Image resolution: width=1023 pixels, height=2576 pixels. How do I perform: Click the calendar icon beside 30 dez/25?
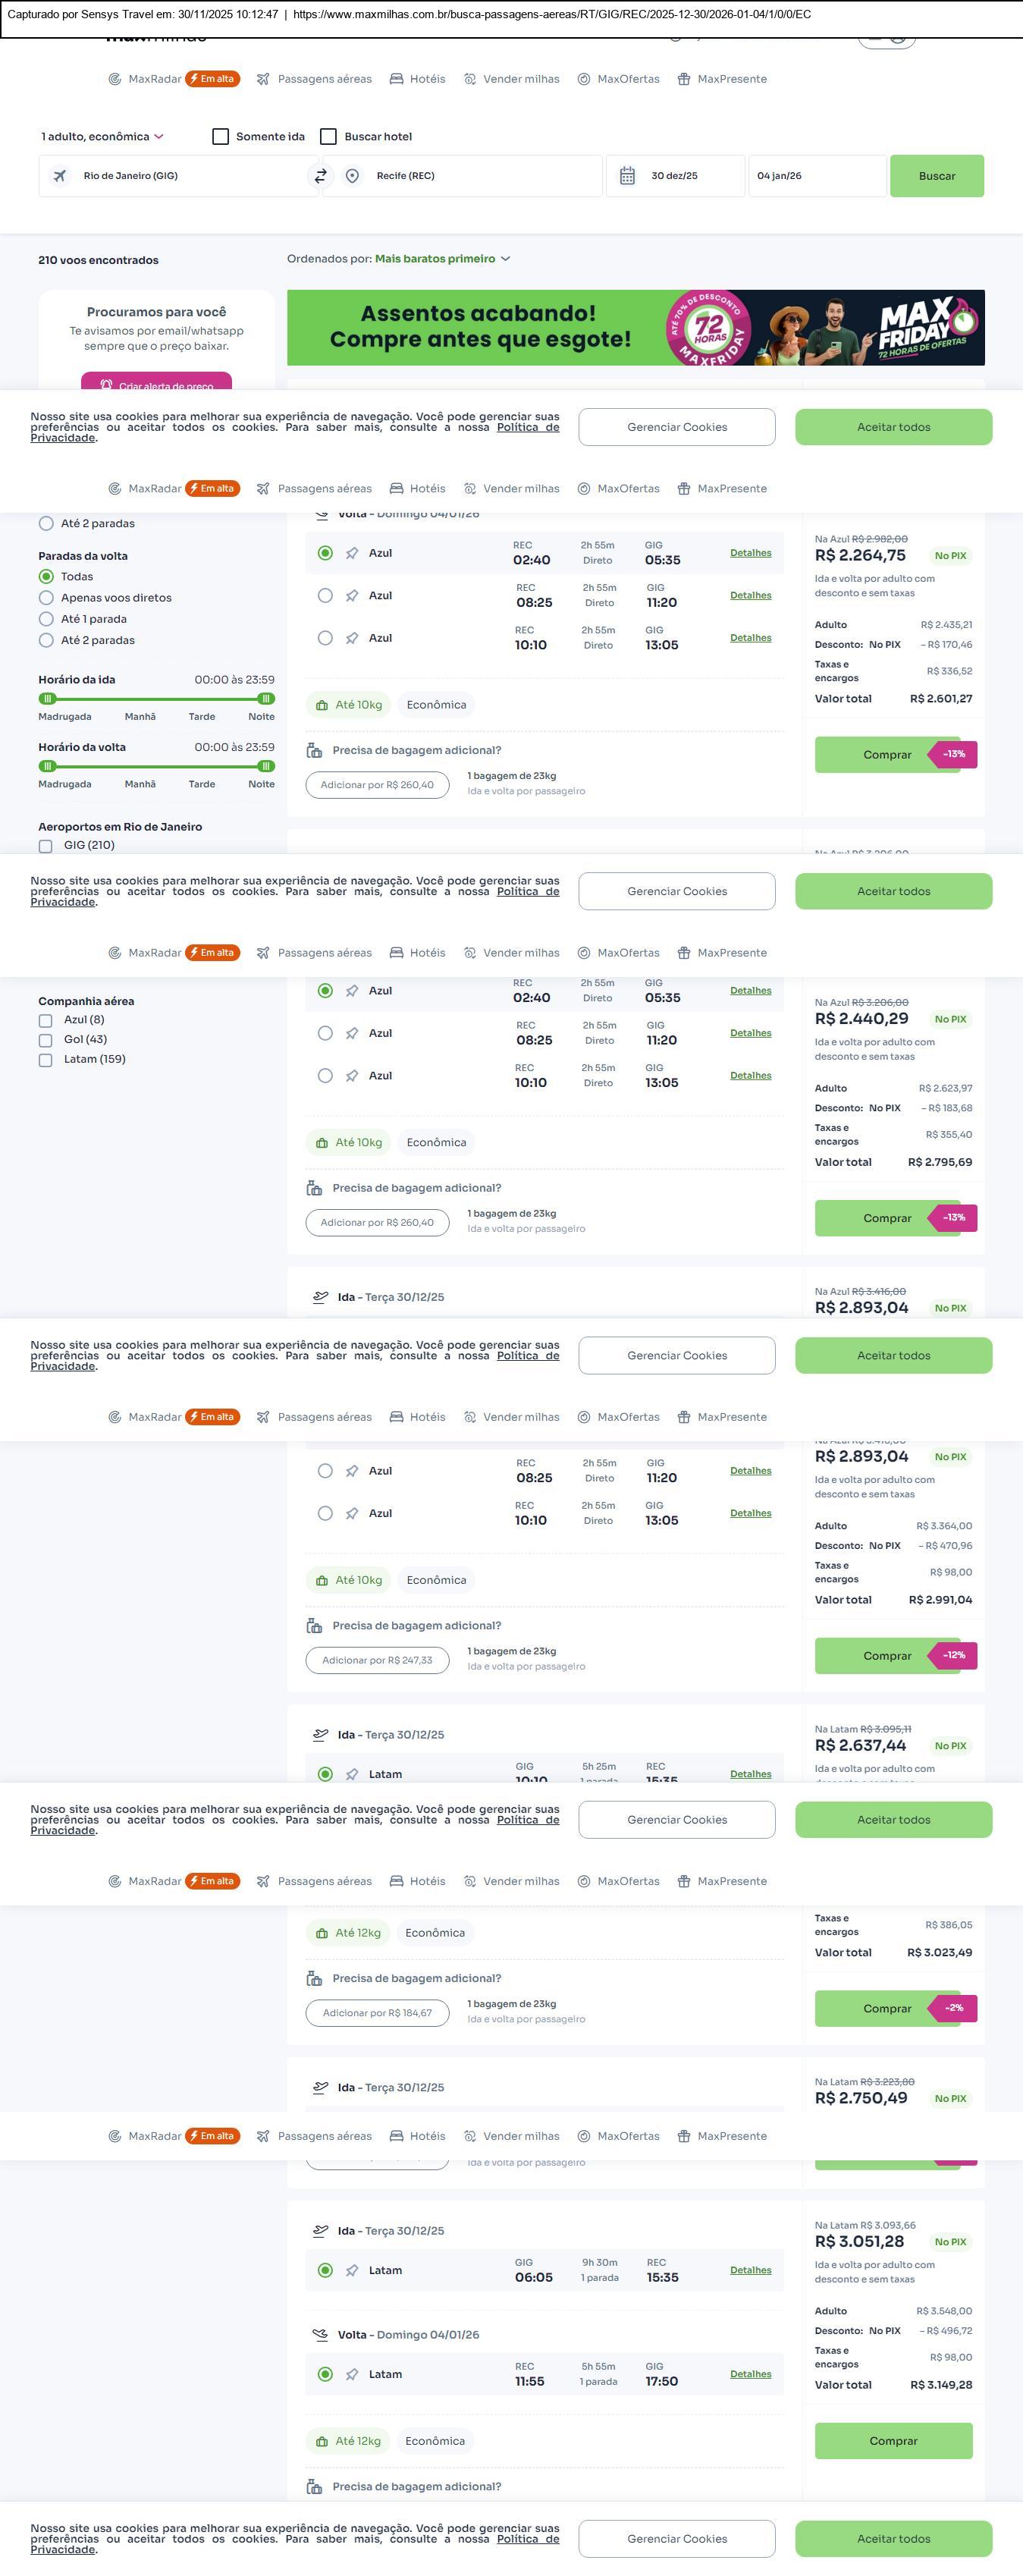coord(627,176)
